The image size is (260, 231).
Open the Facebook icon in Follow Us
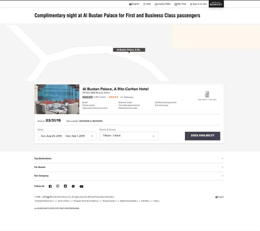50,186
